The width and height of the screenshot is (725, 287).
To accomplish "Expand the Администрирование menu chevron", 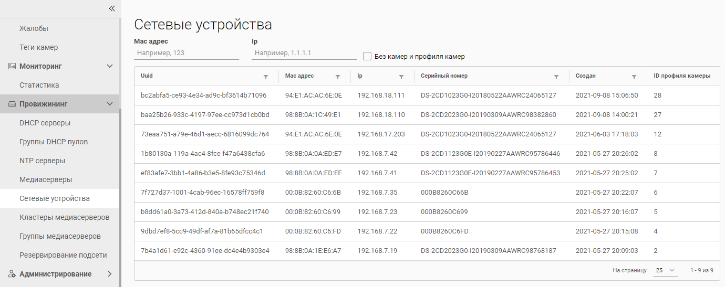I will coord(109,274).
